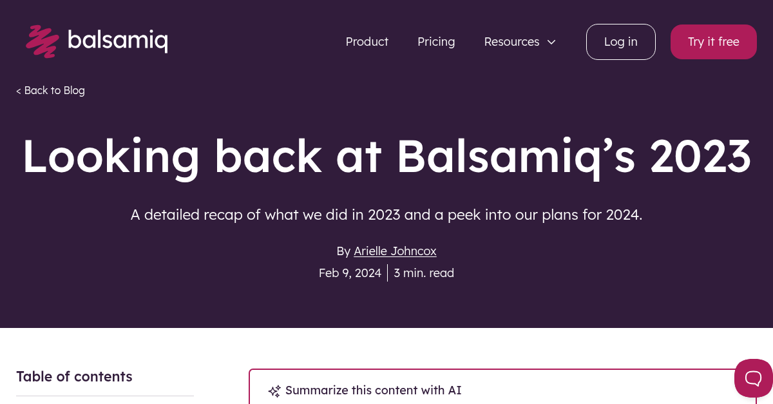Viewport: 773px width, 404px height.
Task: Click the chevron icon beside Resources
Action: [551, 42]
